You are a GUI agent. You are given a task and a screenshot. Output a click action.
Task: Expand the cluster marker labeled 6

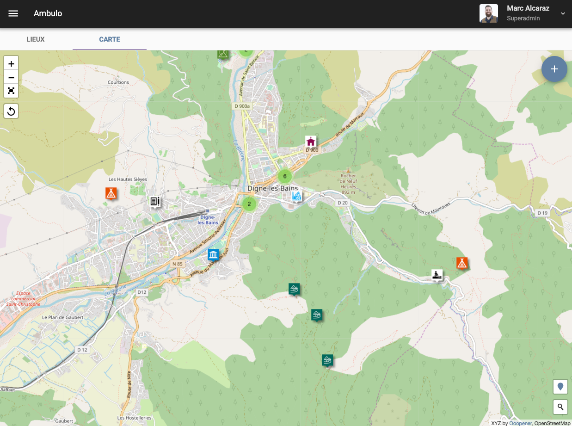pyautogui.click(x=284, y=176)
